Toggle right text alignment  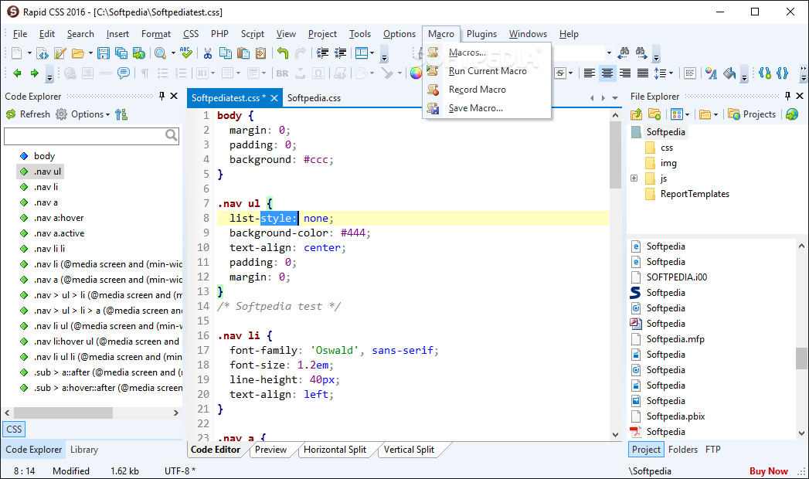click(625, 73)
